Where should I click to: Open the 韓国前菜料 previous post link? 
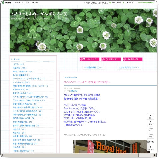[94, 67]
